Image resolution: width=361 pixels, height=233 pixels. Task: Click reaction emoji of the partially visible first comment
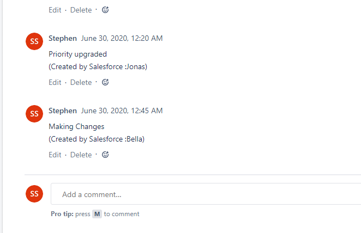tap(105, 10)
